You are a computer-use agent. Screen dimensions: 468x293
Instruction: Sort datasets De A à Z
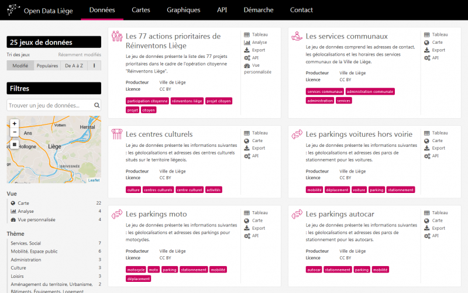(x=74, y=66)
